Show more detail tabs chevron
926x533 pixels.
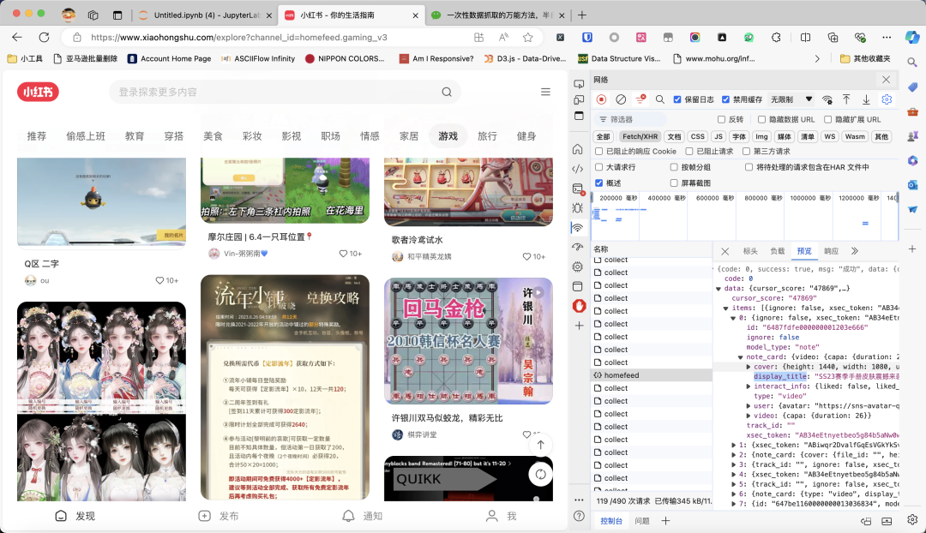(x=855, y=251)
